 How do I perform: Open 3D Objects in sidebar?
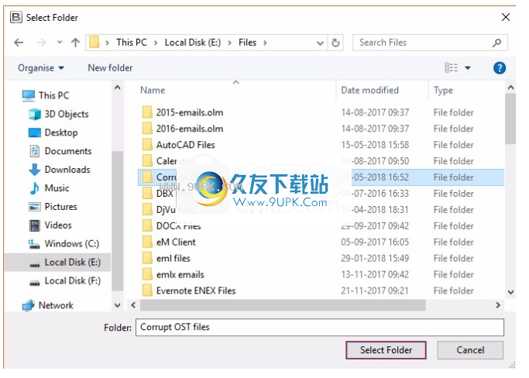[58, 115]
